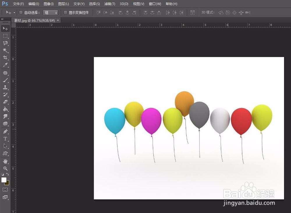
Task: Open the 图像(I) menu
Action: tap(48, 4)
